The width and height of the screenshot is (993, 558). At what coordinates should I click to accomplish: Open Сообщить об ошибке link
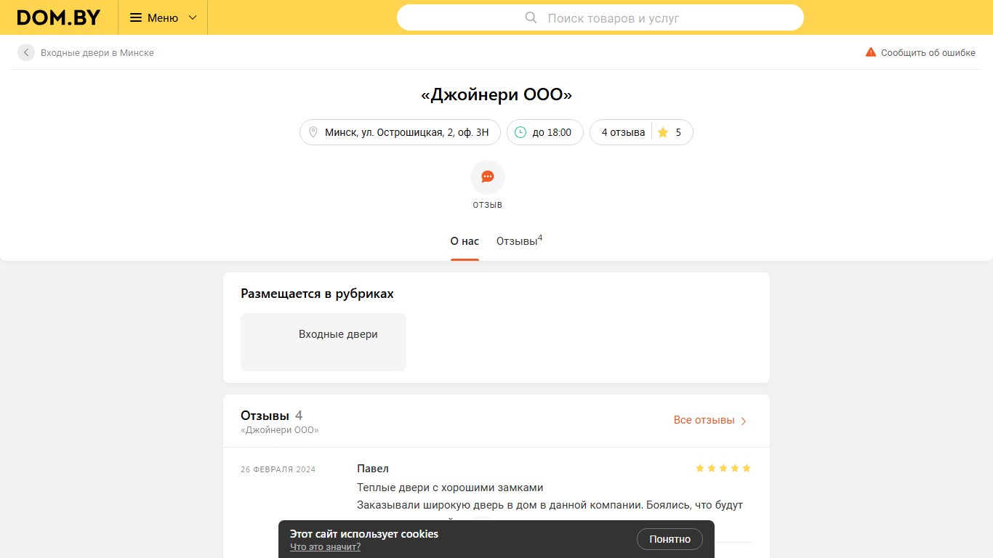coord(928,53)
